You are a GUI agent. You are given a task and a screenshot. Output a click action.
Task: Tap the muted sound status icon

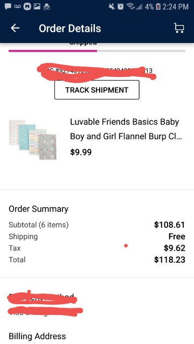pos(112,7)
